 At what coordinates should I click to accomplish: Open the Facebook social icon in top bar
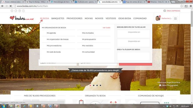(x=12, y=11)
